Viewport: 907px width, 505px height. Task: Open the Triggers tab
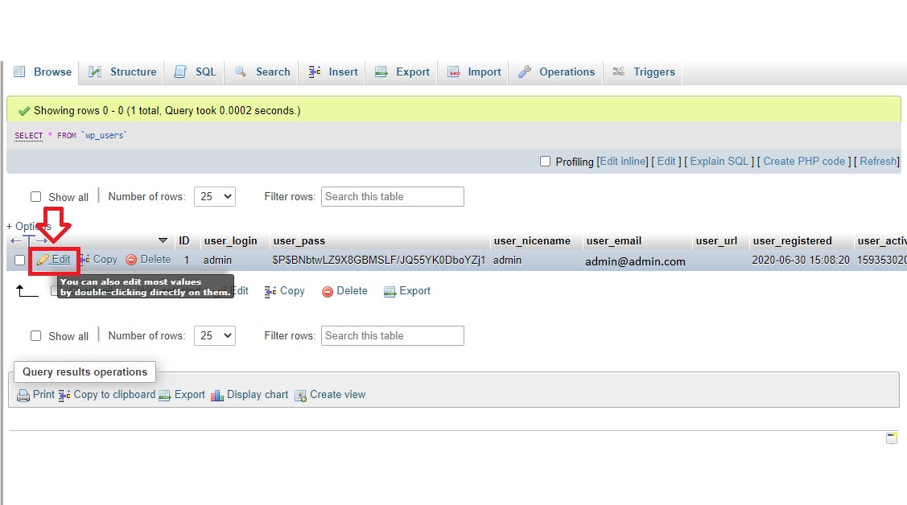point(645,72)
